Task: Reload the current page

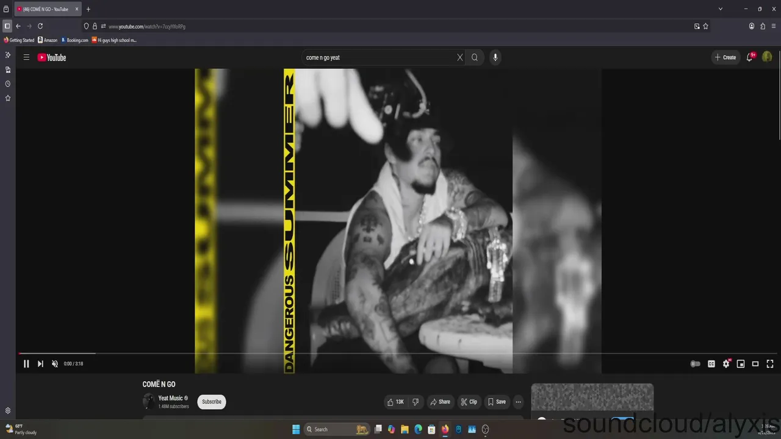Action: point(40,26)
